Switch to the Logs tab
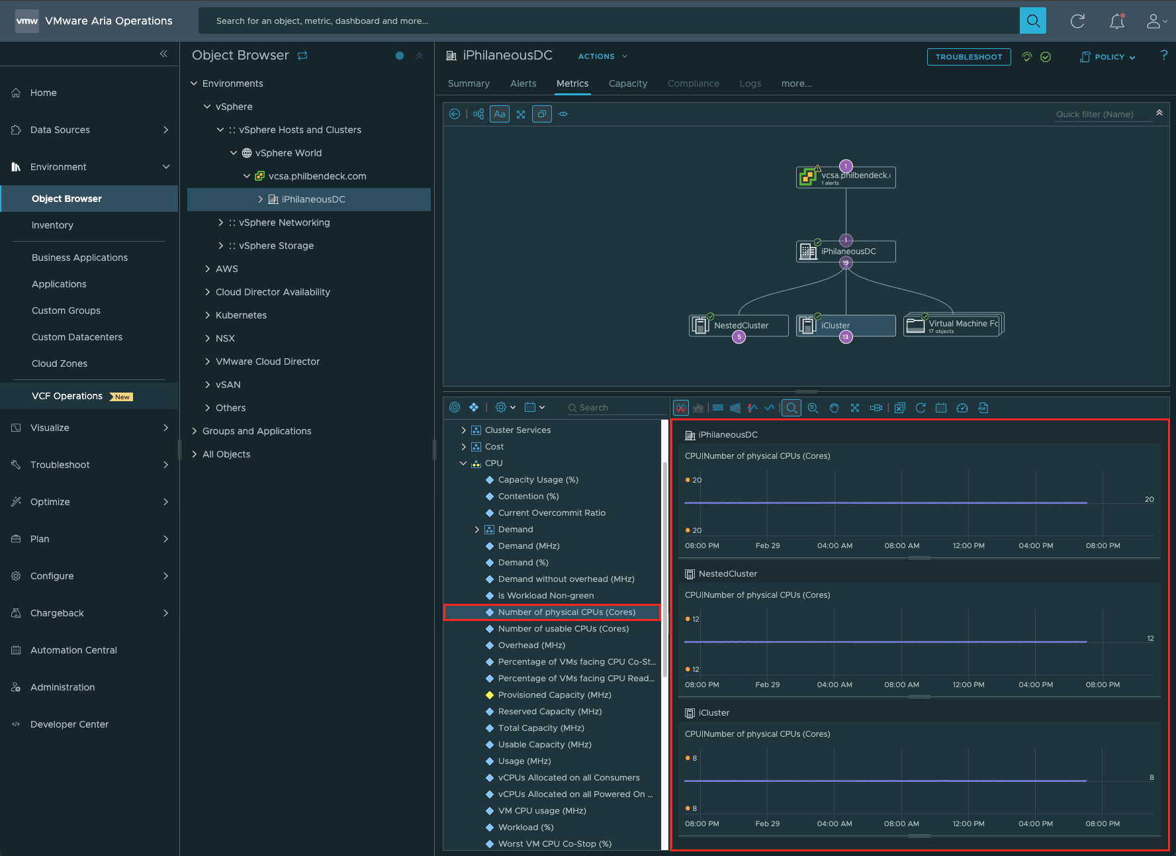The width and height of the screenshot is (1176, 856). click(750, 83)
